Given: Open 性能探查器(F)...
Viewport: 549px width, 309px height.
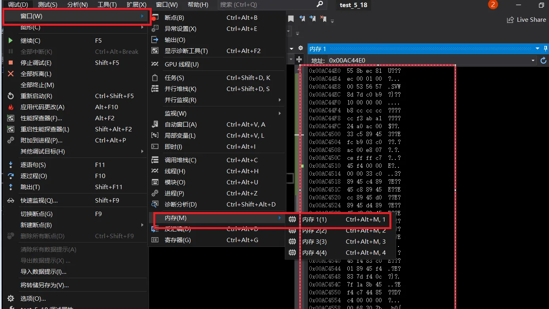Looking at the screenshot, I should (x=76, y=118).
